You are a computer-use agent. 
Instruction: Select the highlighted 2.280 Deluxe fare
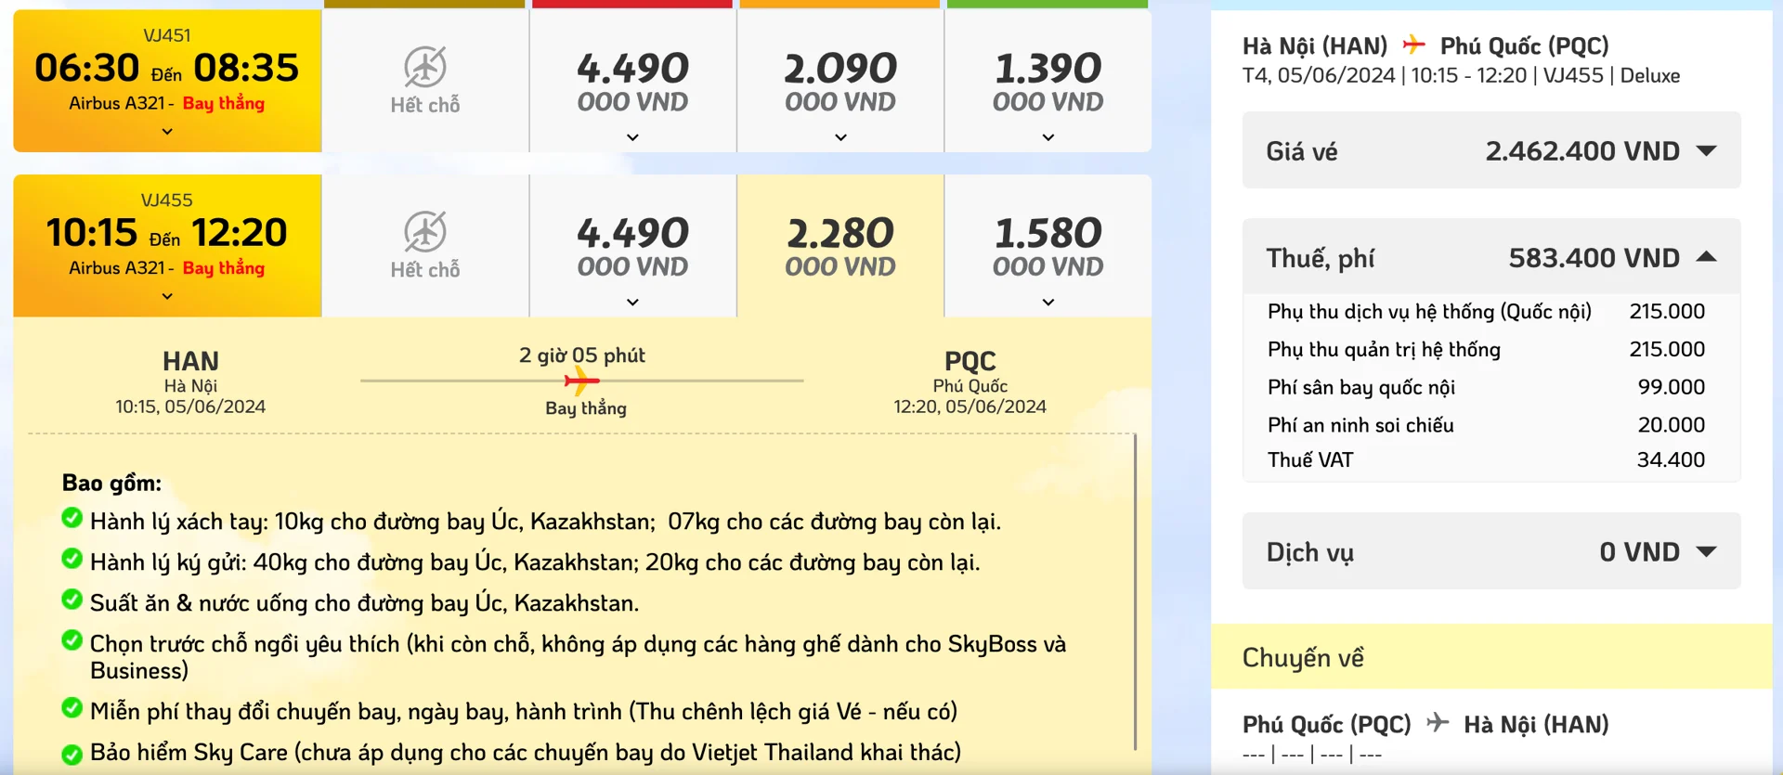point(839,246)
